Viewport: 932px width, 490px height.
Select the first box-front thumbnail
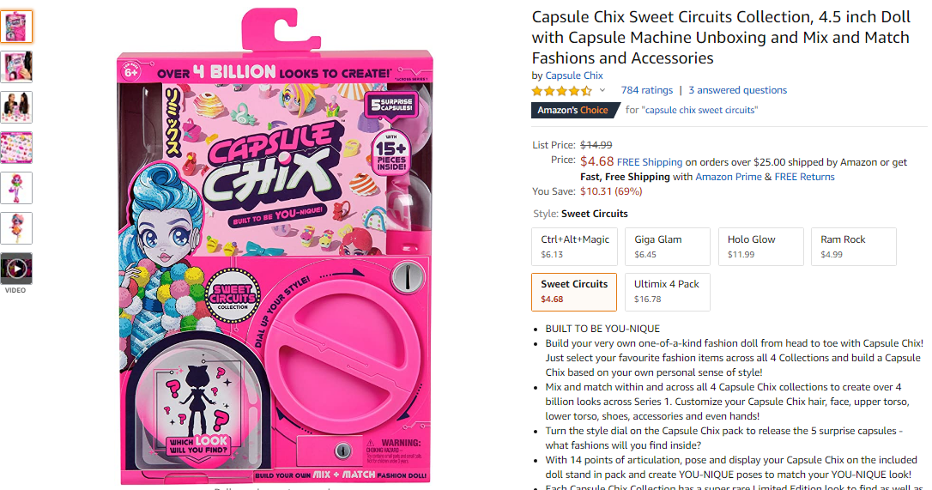pyautogui.click(x=16, y=27)
